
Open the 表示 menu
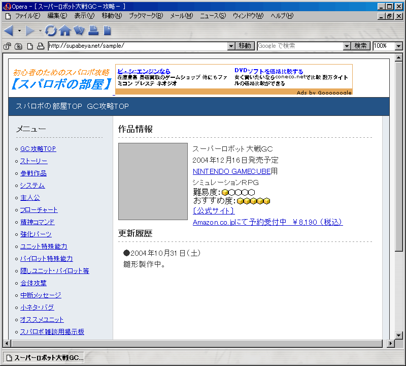click(84, 16)
